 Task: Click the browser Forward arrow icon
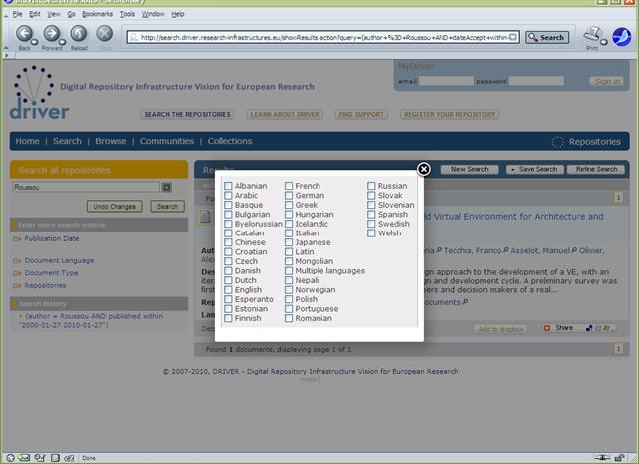click(x=51, y=33)
